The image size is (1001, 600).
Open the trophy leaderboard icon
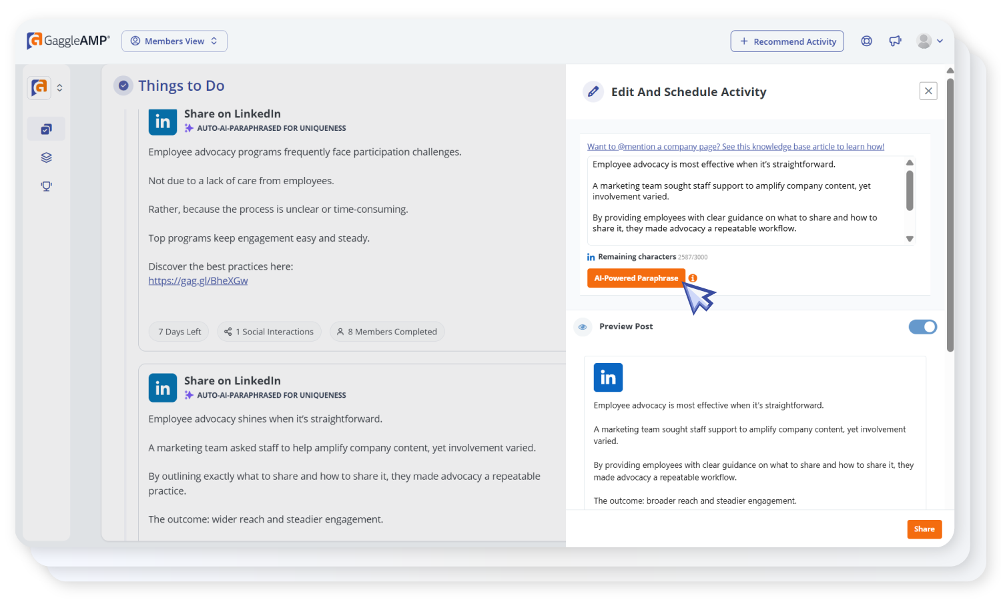pos(46,186)
